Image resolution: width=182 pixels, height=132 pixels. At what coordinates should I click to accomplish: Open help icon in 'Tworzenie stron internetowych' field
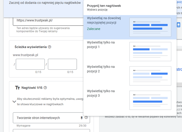pos(86,118)
